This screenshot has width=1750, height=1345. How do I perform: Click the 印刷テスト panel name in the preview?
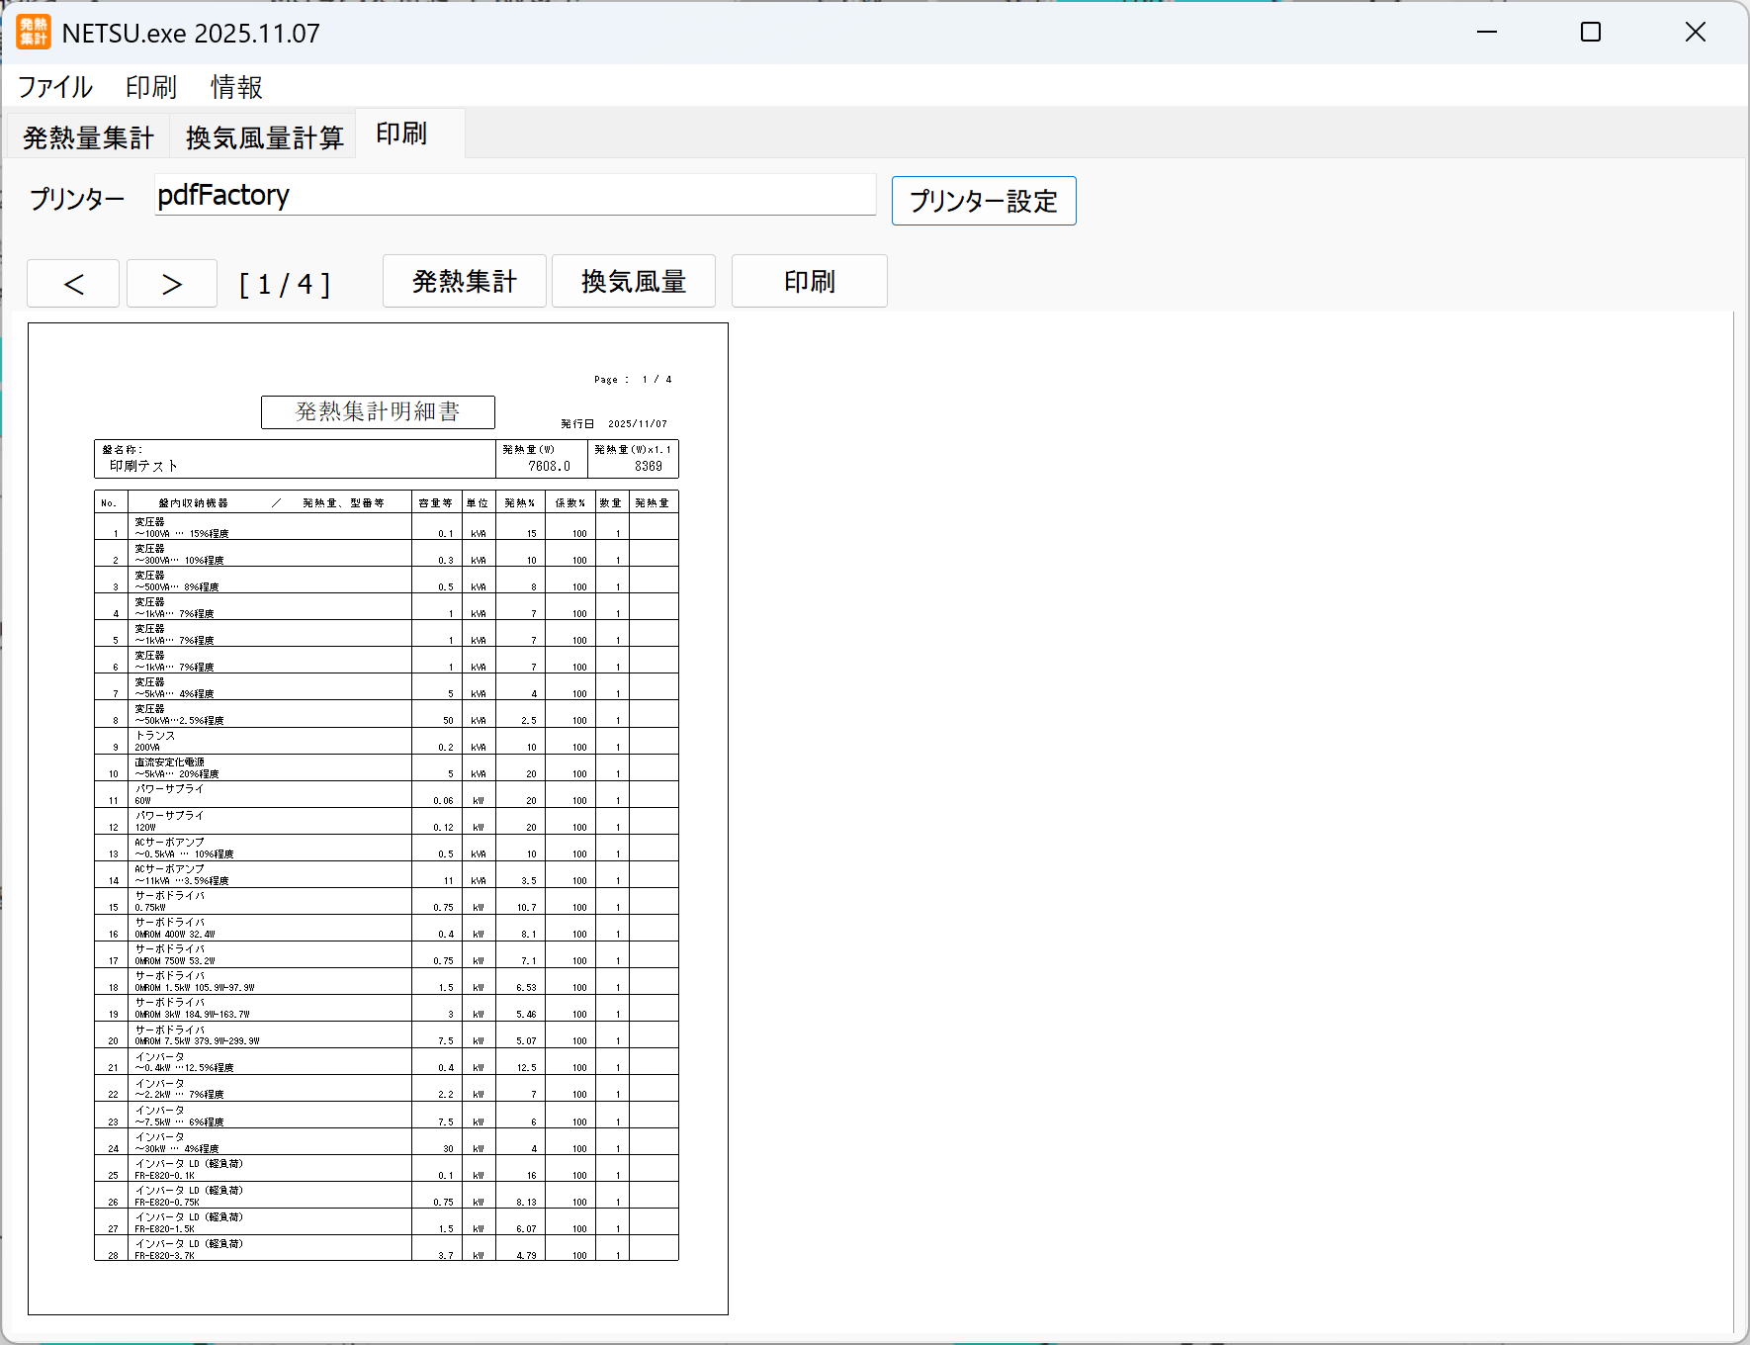click(x=144, y=466)
